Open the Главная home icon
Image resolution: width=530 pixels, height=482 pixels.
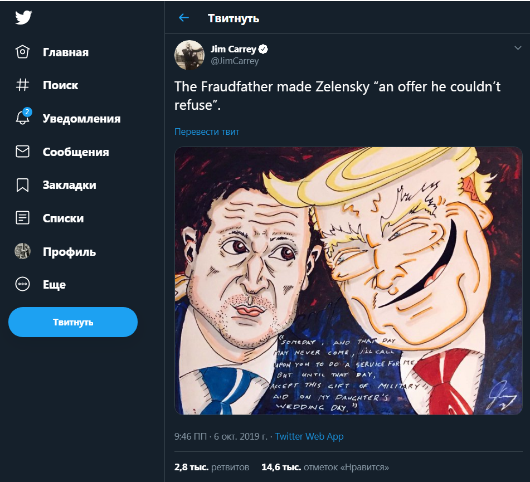click(22, 52)
